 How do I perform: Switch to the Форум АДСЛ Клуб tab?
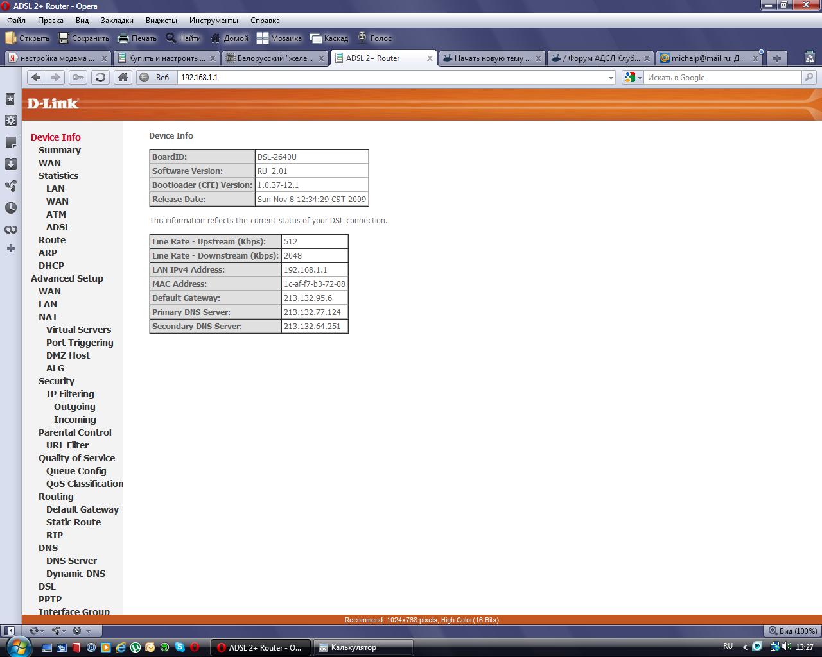[x=600, y=58]
